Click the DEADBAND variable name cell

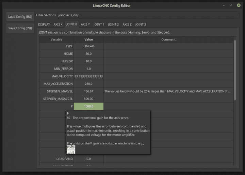coord(56,159)
